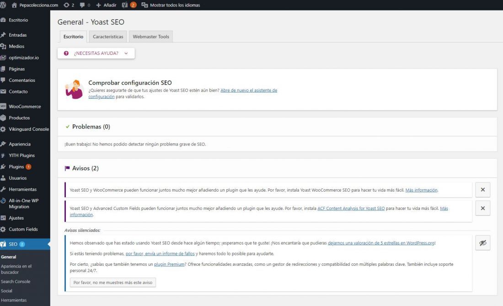Open the bug report link

pos(160,254)
